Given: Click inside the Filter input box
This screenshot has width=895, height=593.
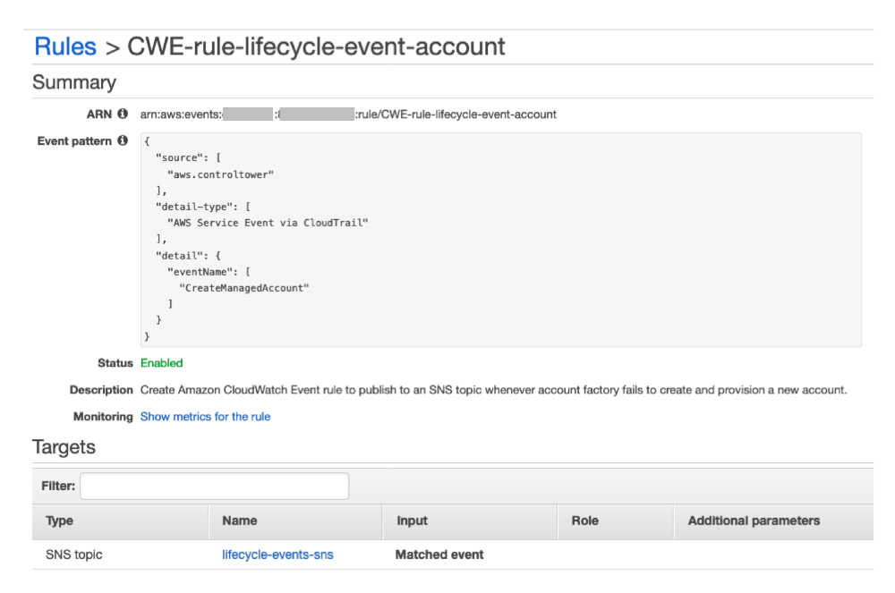Looking at the screenshot, I should 214,486.
